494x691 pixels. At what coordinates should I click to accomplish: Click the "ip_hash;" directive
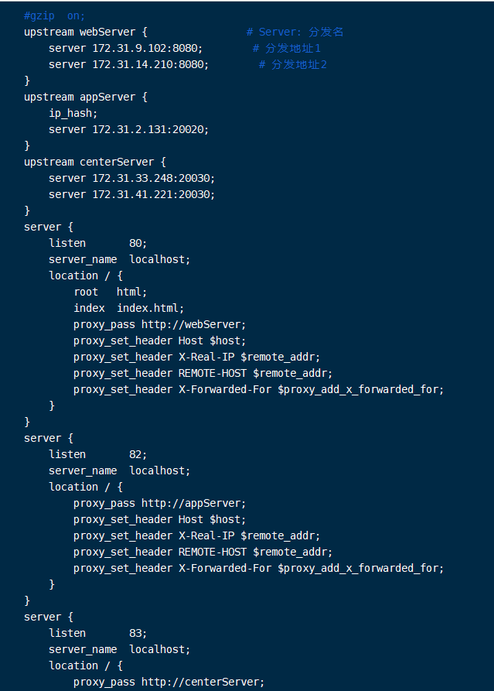click(x=73, y=113)
